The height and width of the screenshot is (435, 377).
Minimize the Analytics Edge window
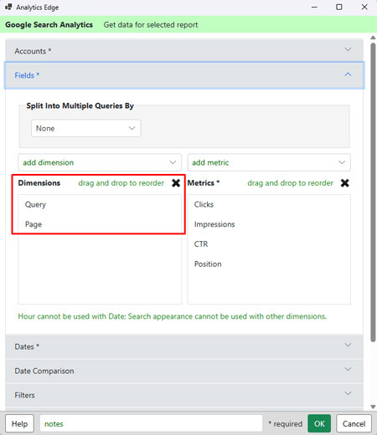314,7
